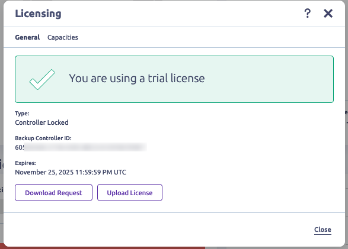Open the help question mark icon
The width and height of the screenshot is (348, 249).
click(x=307, y=13)
